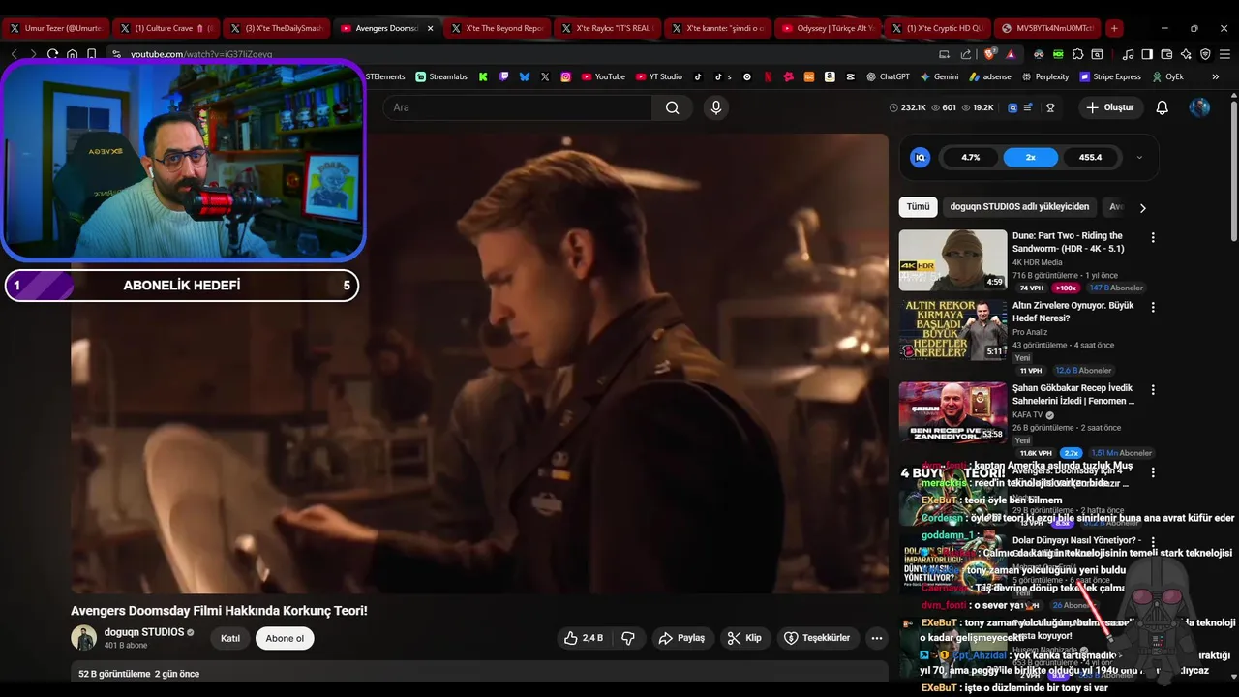Image resolution: width=1239 pixels, height=697 pixels.
Task: Open the Perplexity bookmark
Action: click(1045, 76)
